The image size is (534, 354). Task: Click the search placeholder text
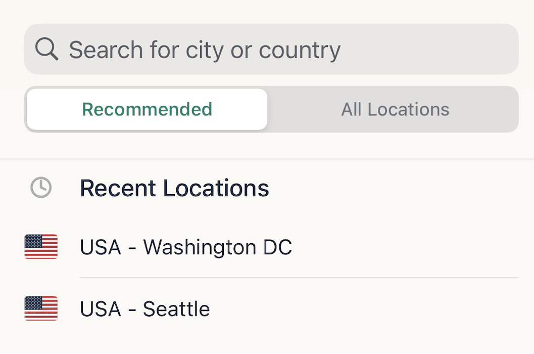205,50
